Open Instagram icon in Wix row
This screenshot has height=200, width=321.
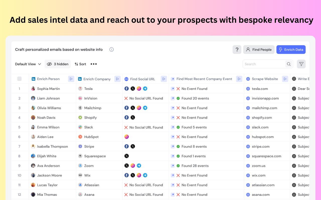click(x=139, y=175)
